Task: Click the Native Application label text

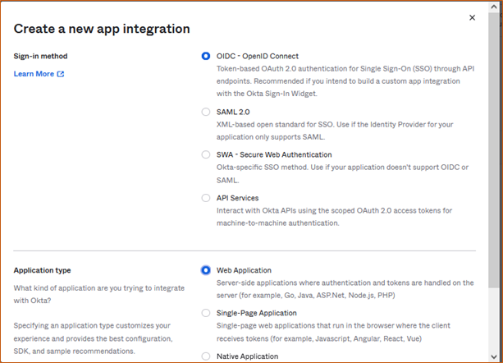Action: [247, 356]
